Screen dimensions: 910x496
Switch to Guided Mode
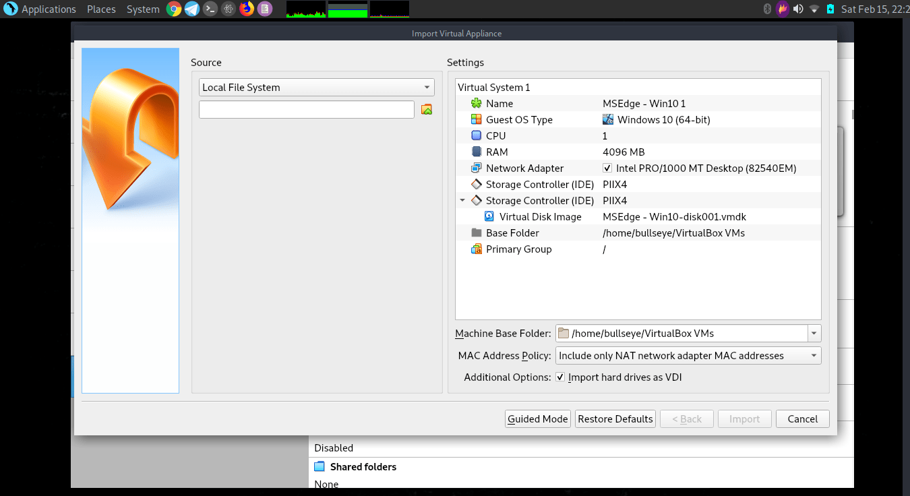pyautogui.click(x=538, y=418)
